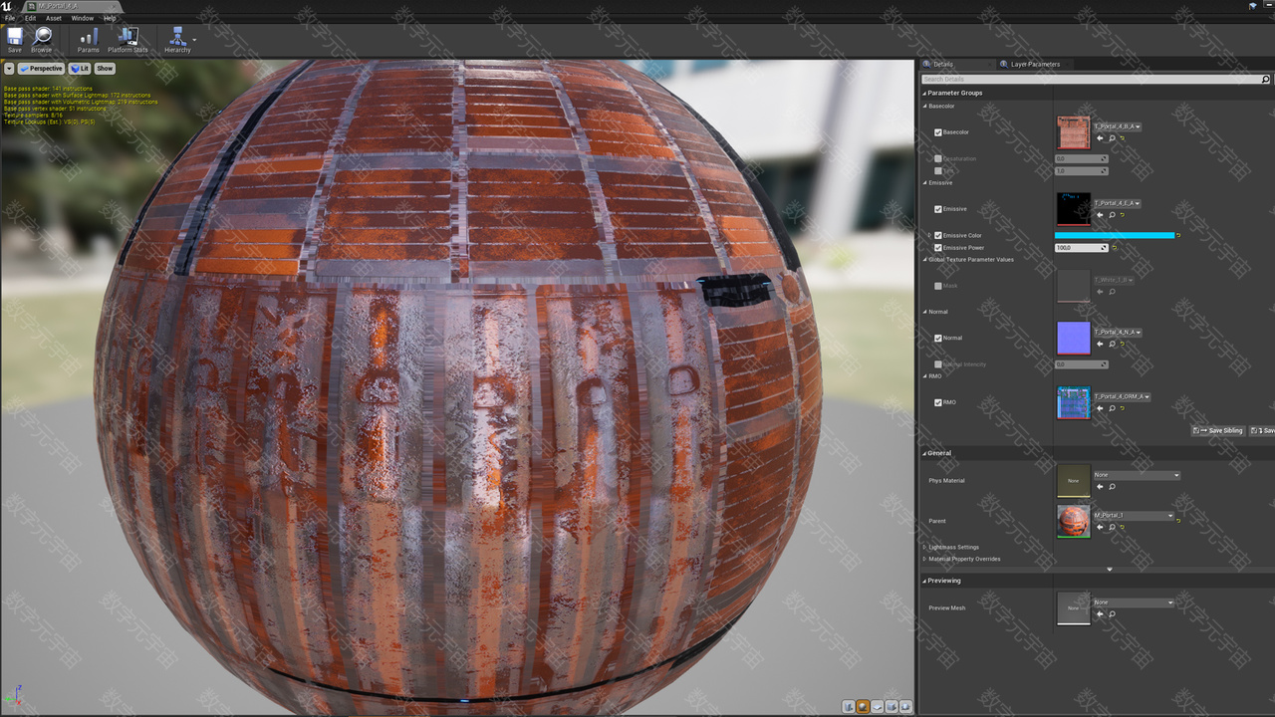Use selected asset arrow for Phys Material
Viewport: 1275px width, 717px height.
(x=1100, y=487)
